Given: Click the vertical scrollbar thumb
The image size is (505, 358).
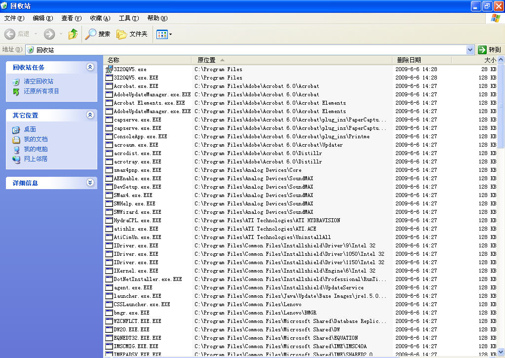Looking at the screenshot, I should (501, 105).
